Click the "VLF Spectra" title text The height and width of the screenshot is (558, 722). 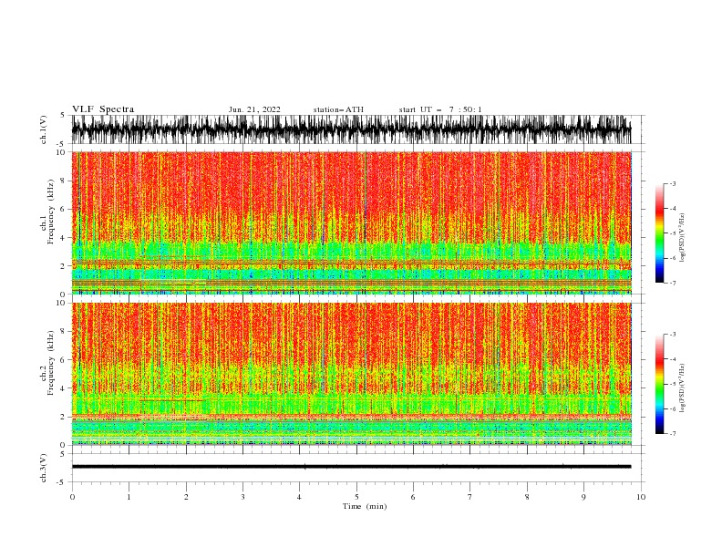pos(103,109)
